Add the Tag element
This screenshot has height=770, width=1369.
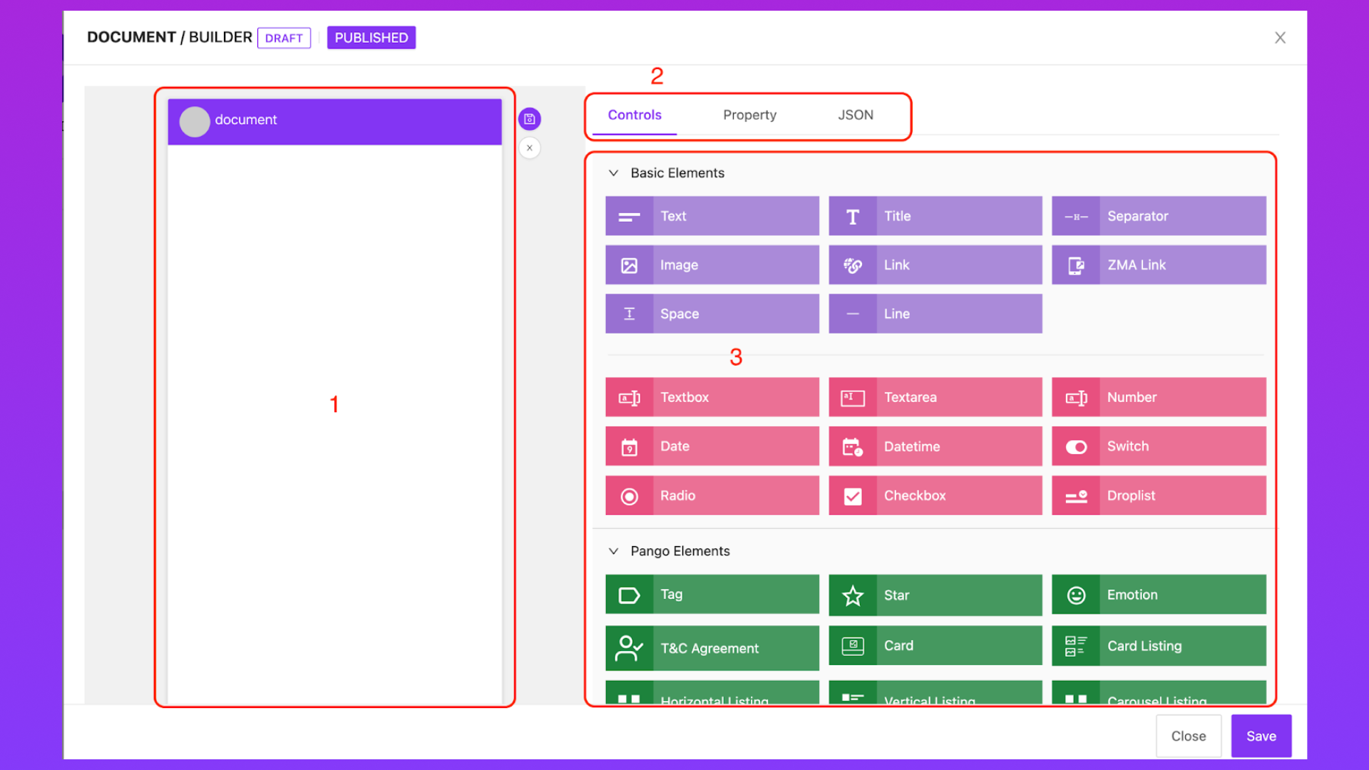click(x=712, y=595)
